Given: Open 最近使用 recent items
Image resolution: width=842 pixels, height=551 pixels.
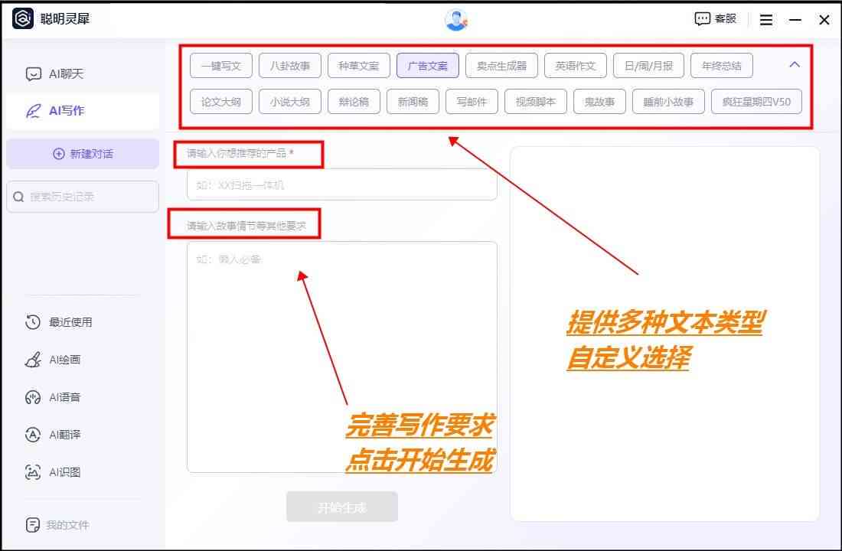Looking at the screenshot, I should click(59, 322).
